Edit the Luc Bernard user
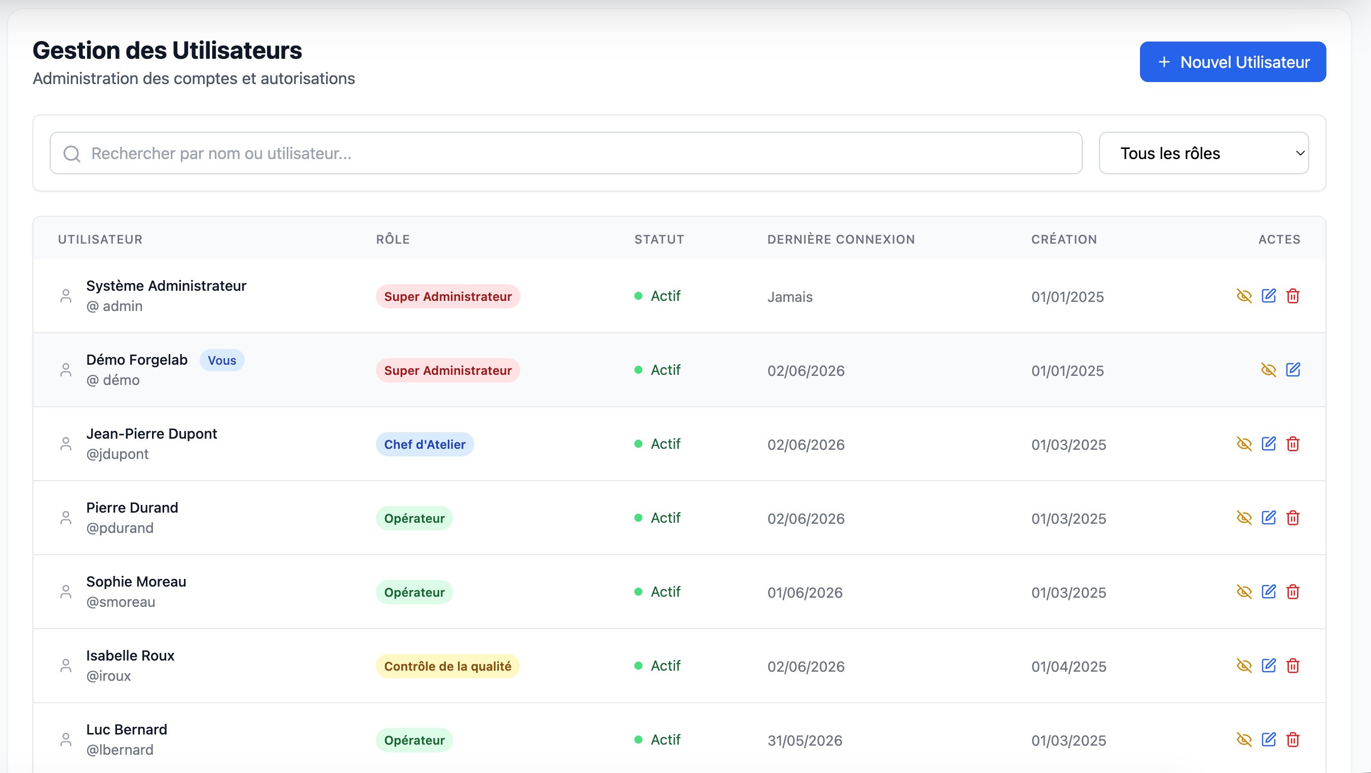This screenshot has width=1371, height=773. coord(1268,740)
